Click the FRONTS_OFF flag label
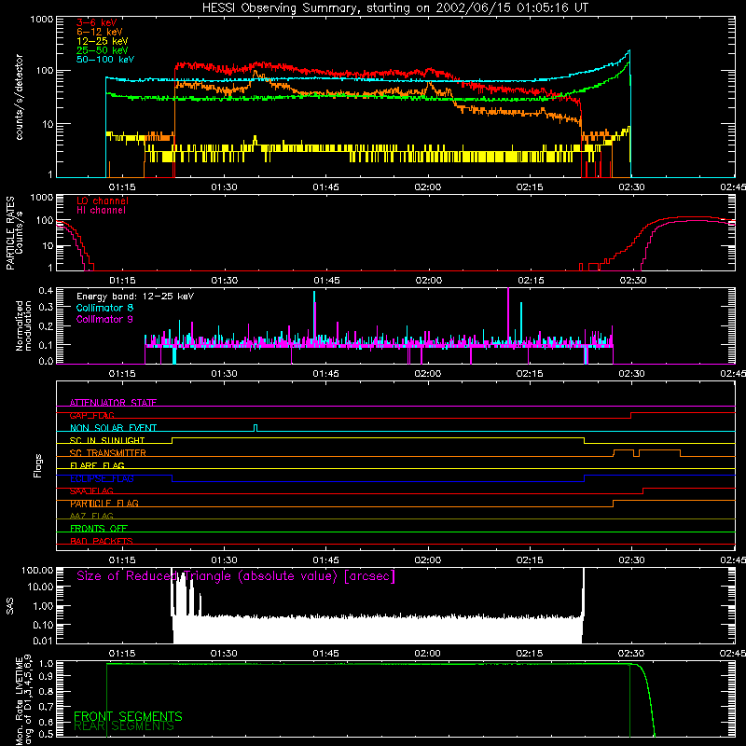 pos(99,528)
